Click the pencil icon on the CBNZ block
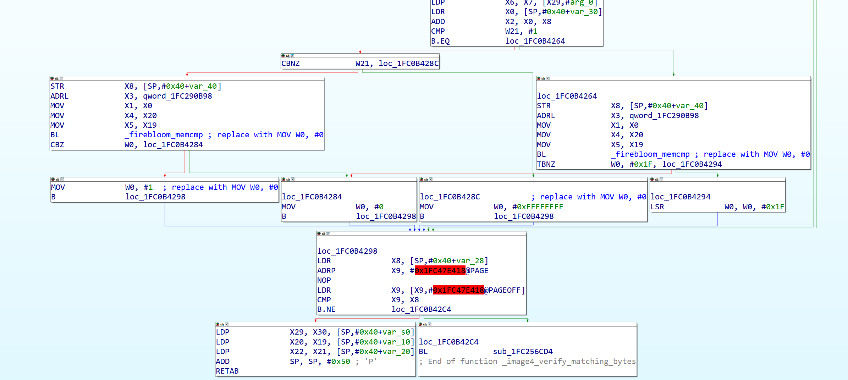The height and width of the screenshot is (380, 848). click(x=288, y=56)
